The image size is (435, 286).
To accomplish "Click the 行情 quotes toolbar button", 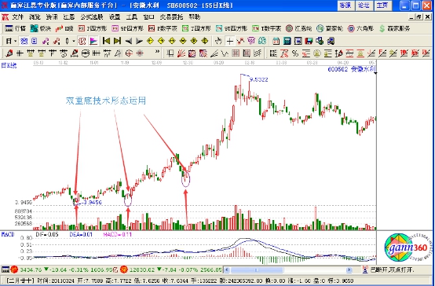I will coord(16,28).
